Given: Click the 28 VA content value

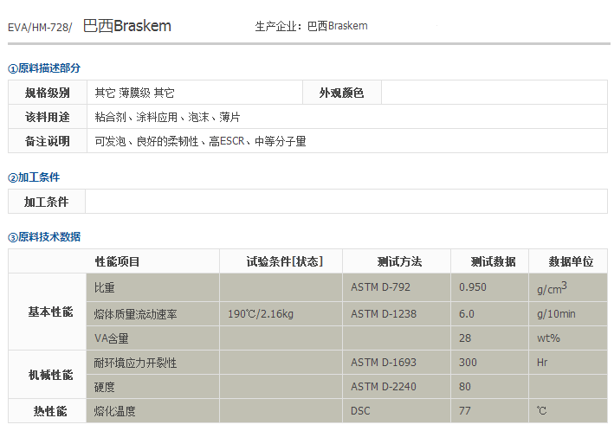Looking at the screenshot, I should (465, 338).
